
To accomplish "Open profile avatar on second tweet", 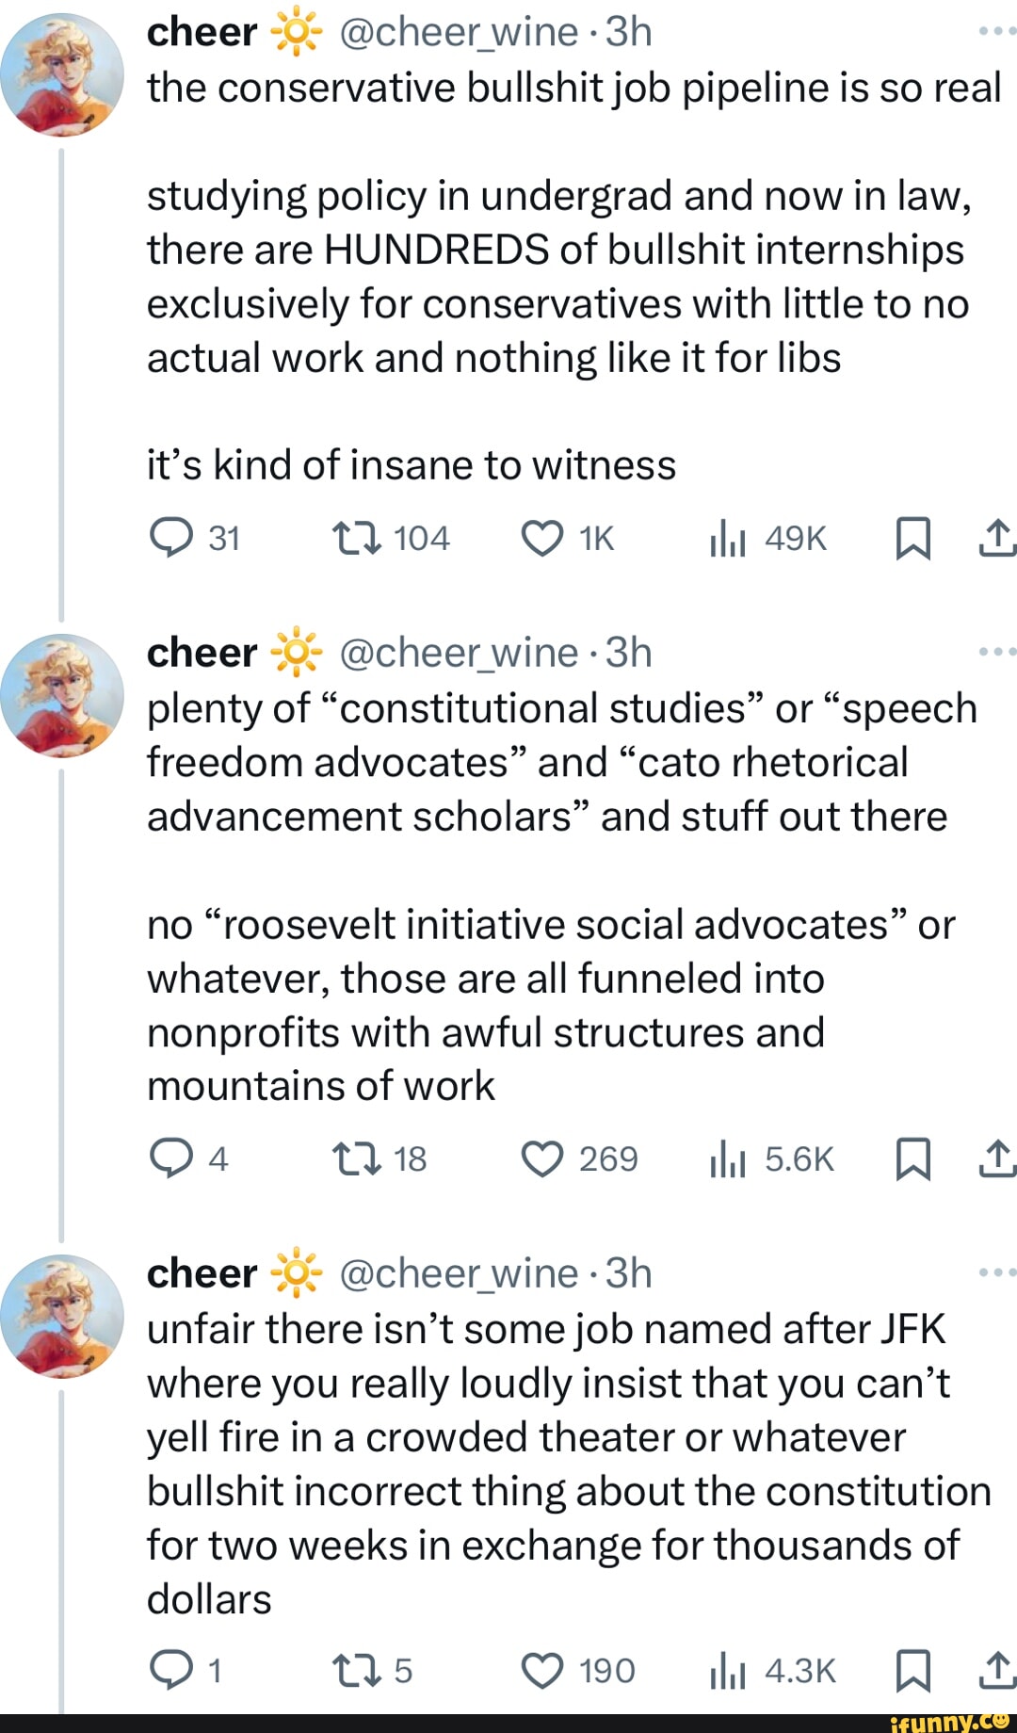I will pyautogui.click(x=62, y=695).
